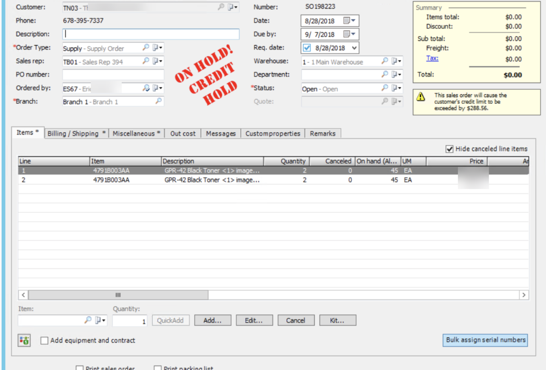
Task: Click Edit... button
Action: (x=254, y=320)
